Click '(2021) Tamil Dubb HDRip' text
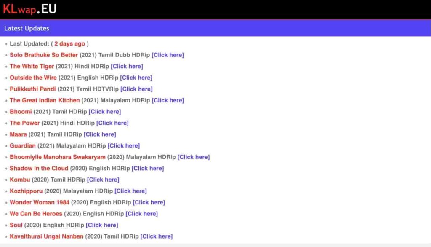This screenshot has width=431, height=247. point(114,55)
